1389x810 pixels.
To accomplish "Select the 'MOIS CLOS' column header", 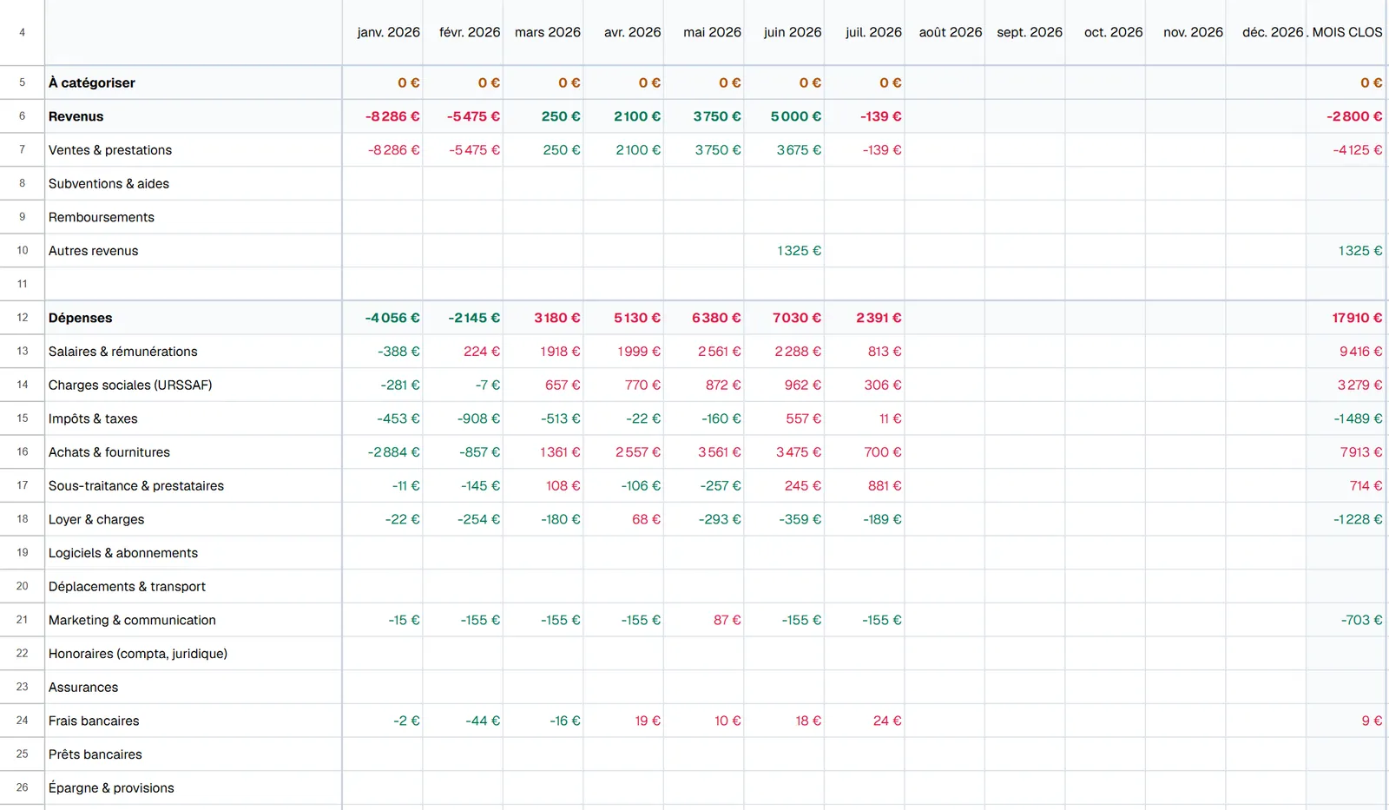I will [x=1347, y=32].
